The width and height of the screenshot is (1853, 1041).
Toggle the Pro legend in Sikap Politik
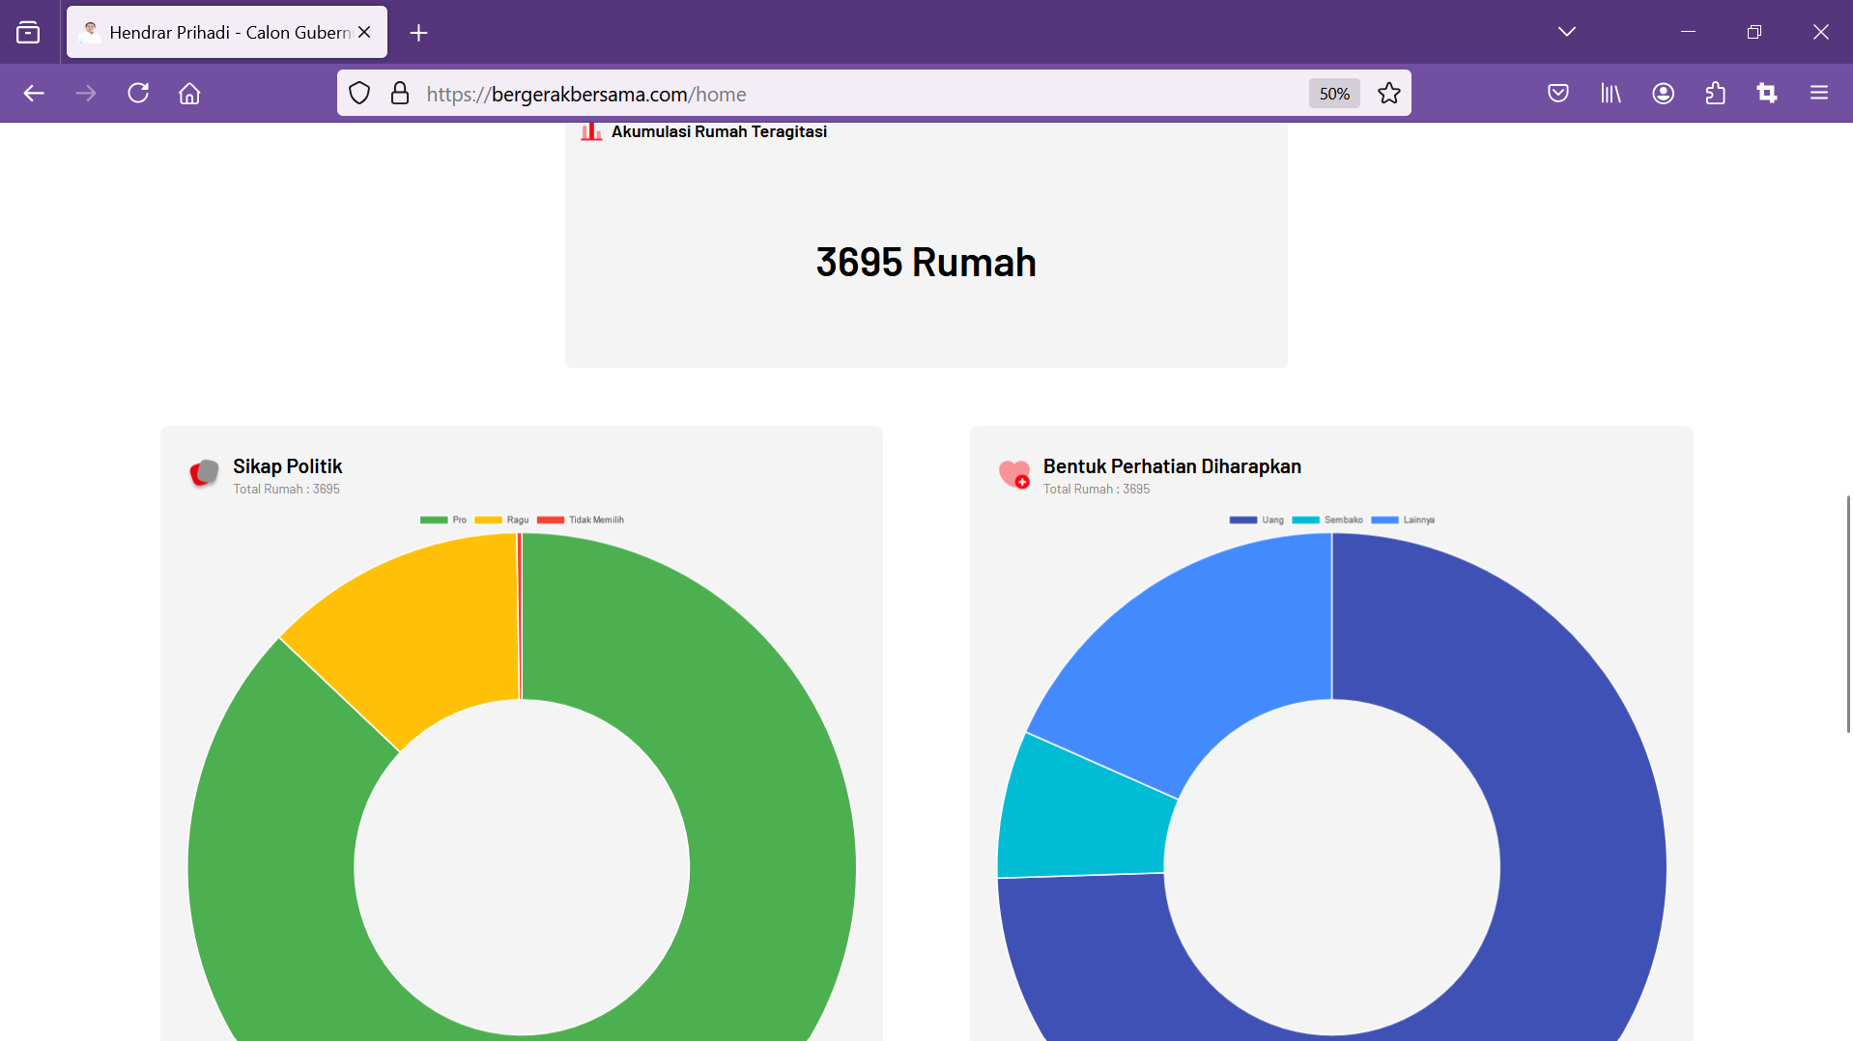click(443, 520)
